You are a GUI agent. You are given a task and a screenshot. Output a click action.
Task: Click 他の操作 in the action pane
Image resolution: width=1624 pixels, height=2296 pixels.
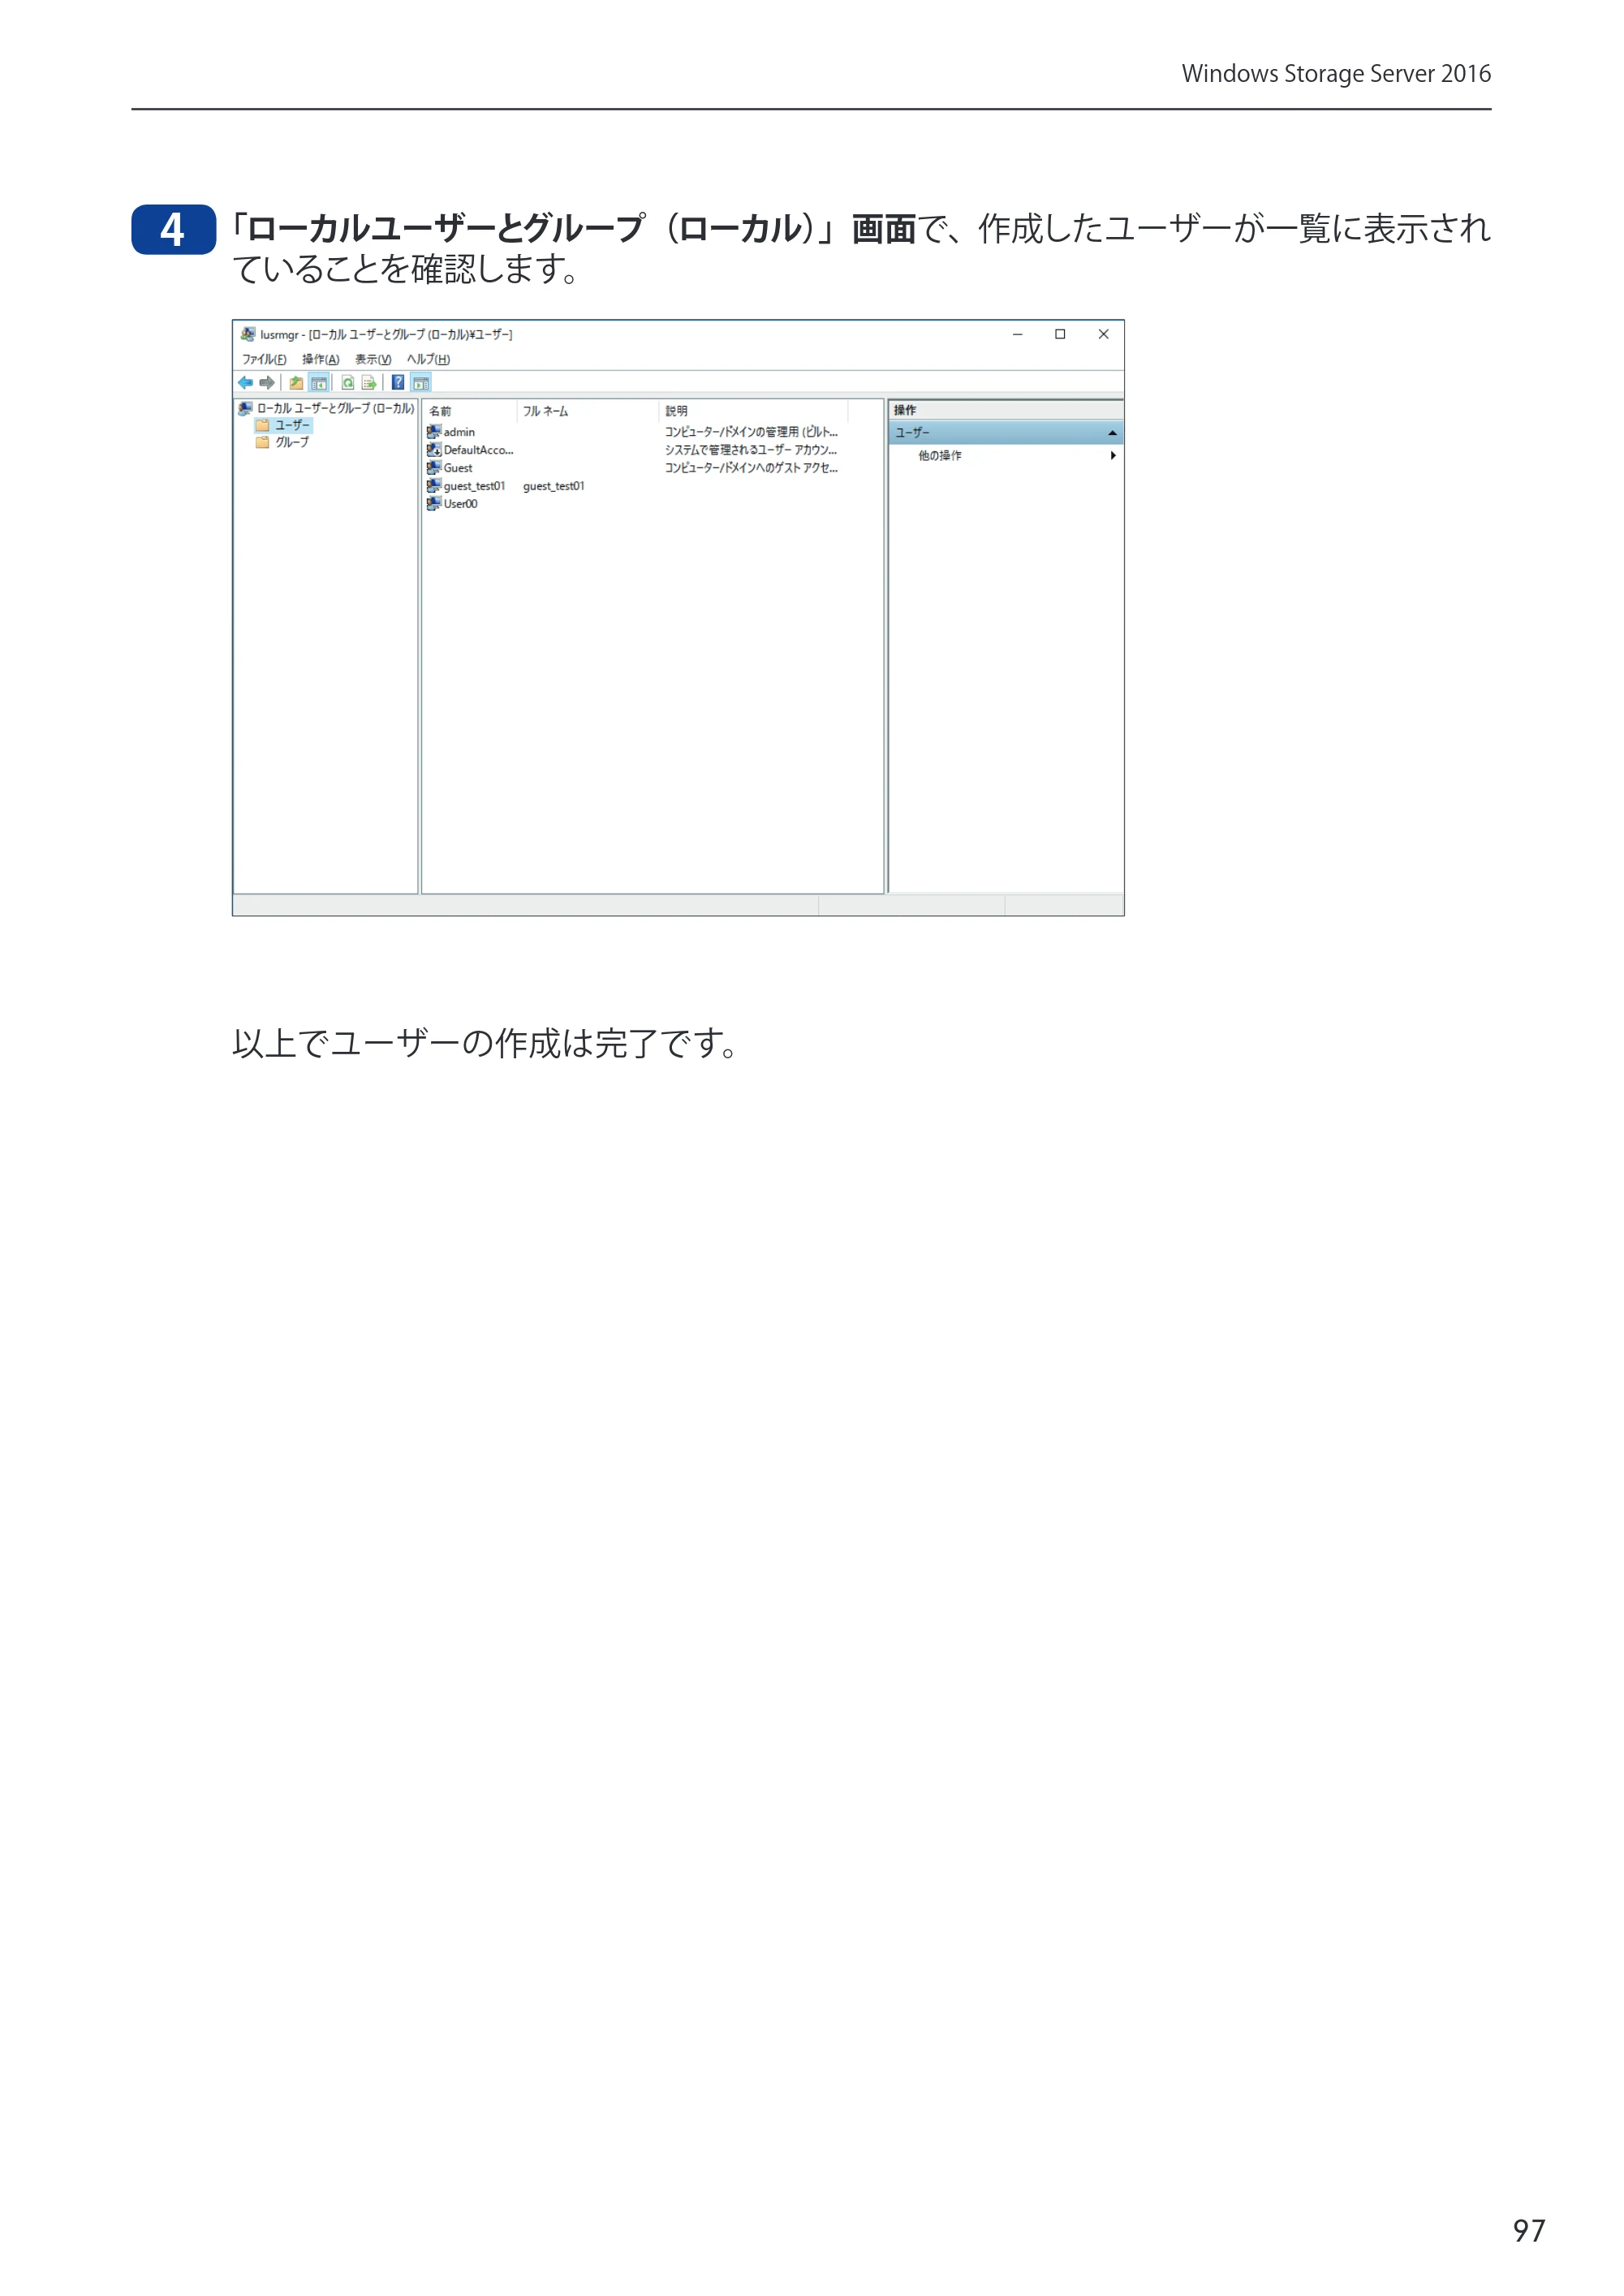(x=940, y=455)
